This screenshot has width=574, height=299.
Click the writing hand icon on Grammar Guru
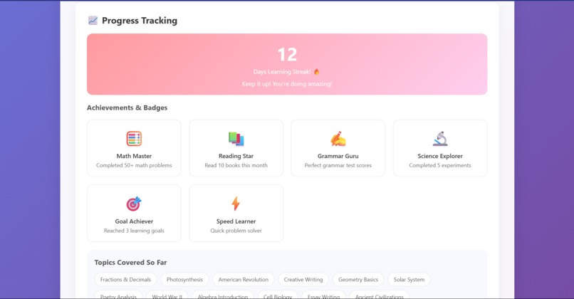(x=338, y=139)
